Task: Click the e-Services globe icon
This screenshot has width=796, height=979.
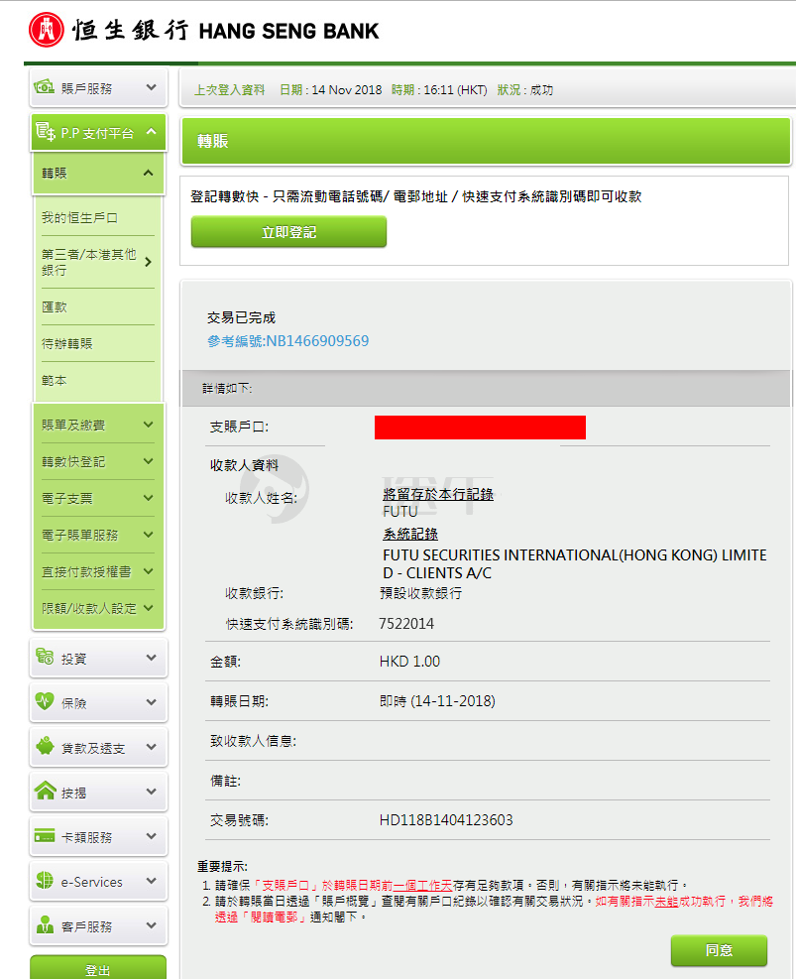Action: [45, 881]
